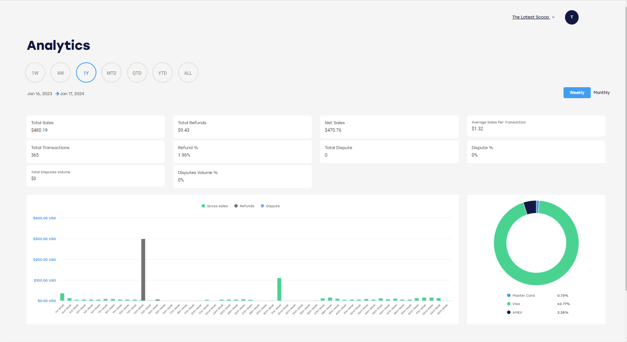The height and width of the screenshot is (342, 627).
Task: Click the Master Card legend dot
Action: pos(509,296)
